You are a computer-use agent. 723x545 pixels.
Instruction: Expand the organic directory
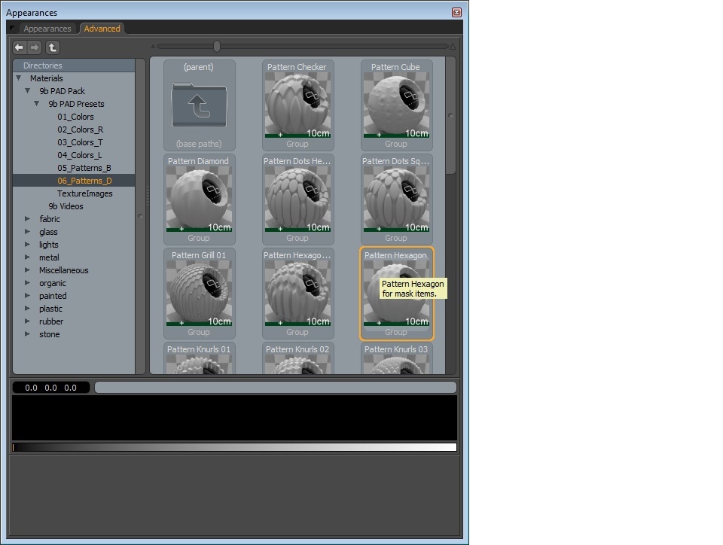[x=27, y=283]
